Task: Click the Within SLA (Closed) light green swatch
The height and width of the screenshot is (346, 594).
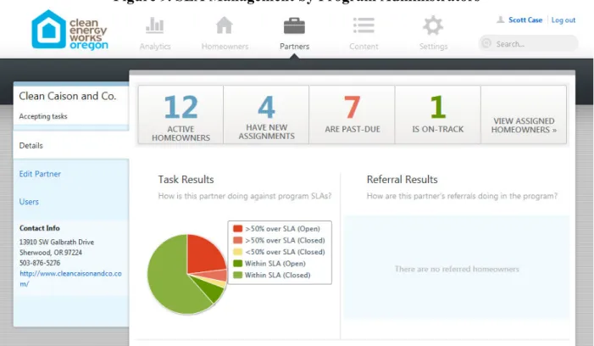Action: (x=237, y=275)
